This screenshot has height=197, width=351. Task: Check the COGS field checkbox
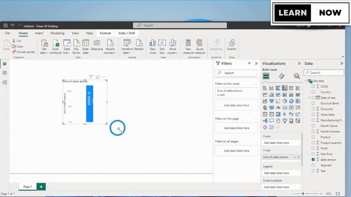coord(313,86)
